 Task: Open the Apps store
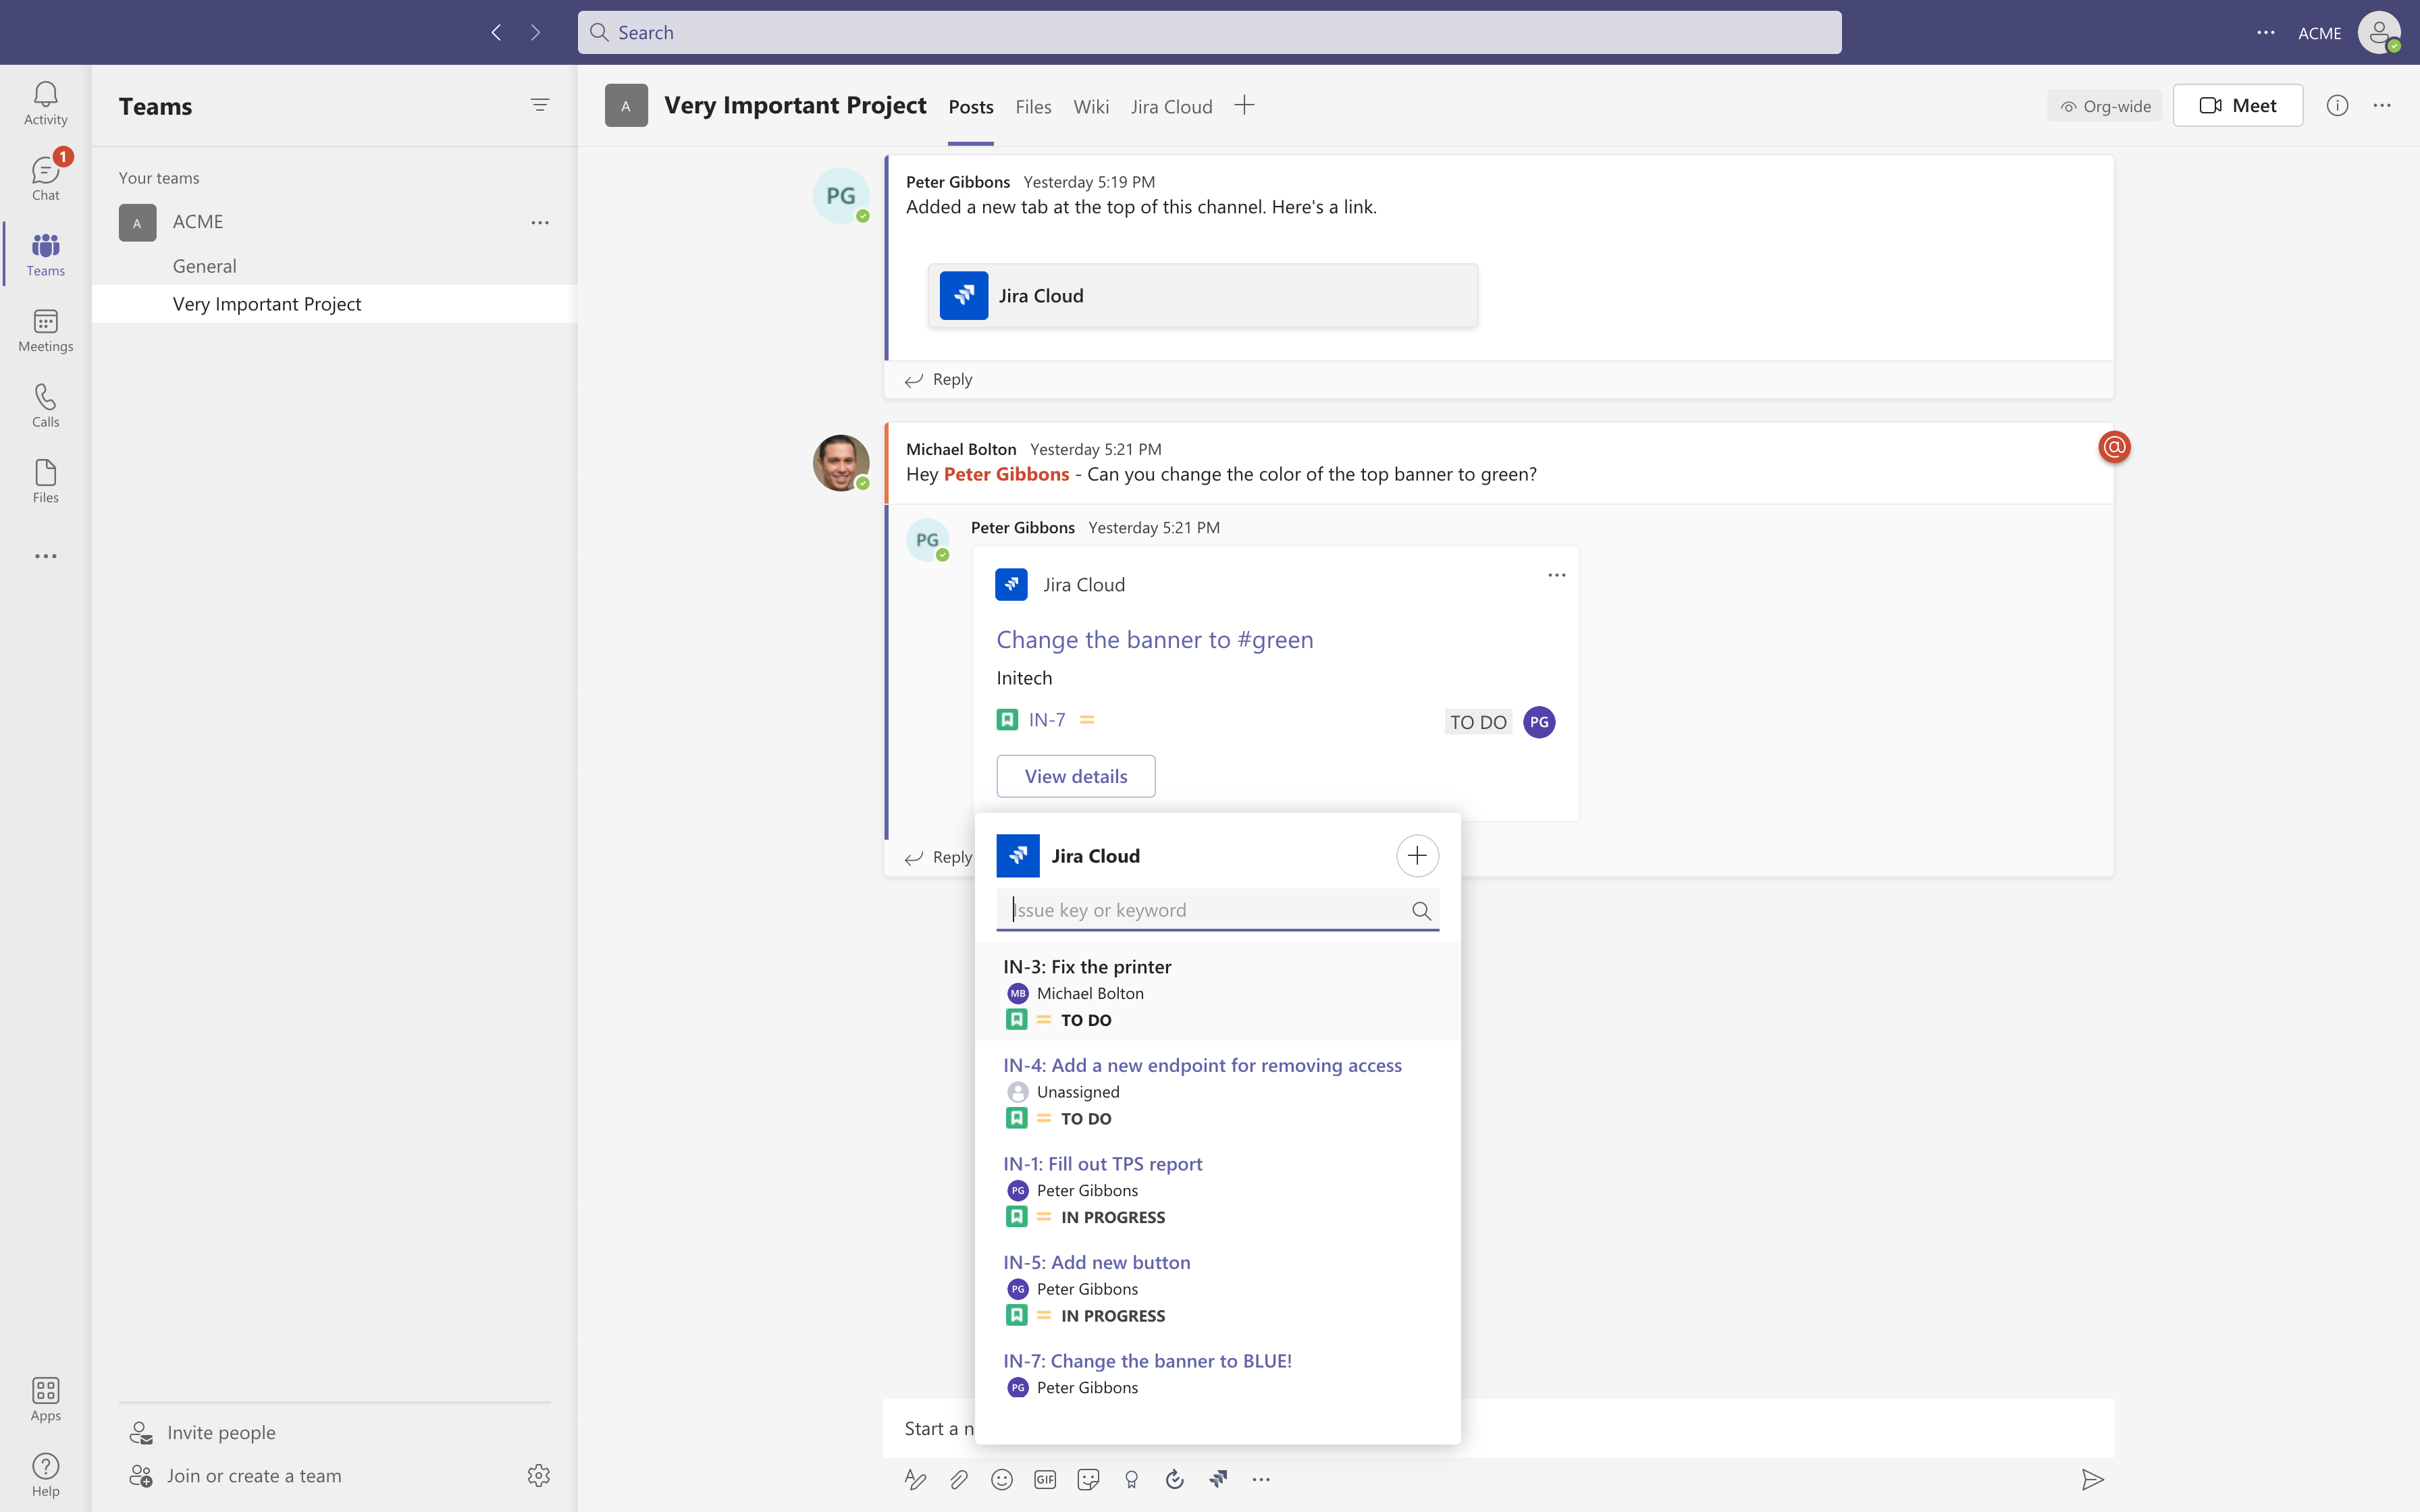(x=45, y=1399)
